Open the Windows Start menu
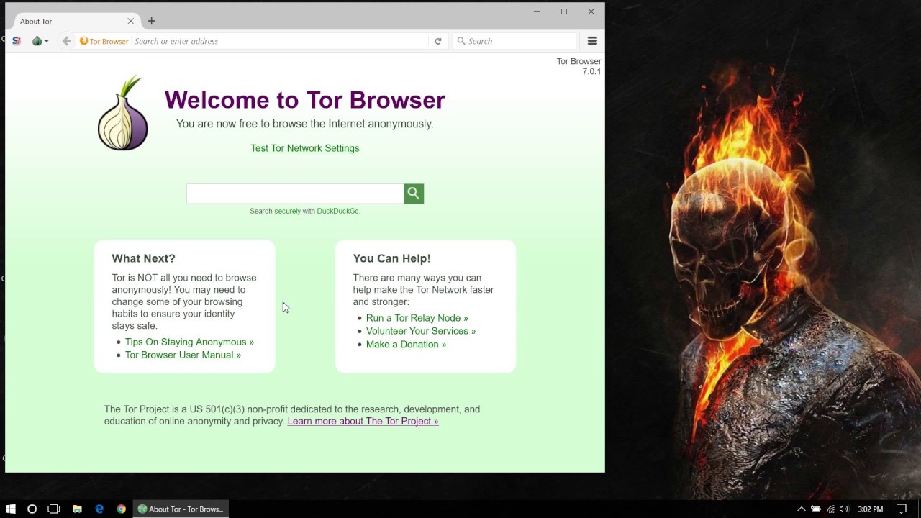921x518 pixels. click(x=10, y=509)
